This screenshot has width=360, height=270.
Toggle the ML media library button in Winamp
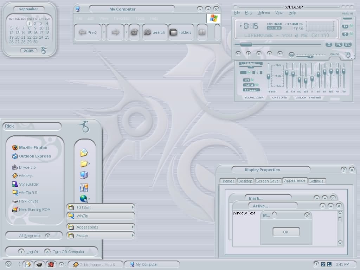click(x=347, y=45)
